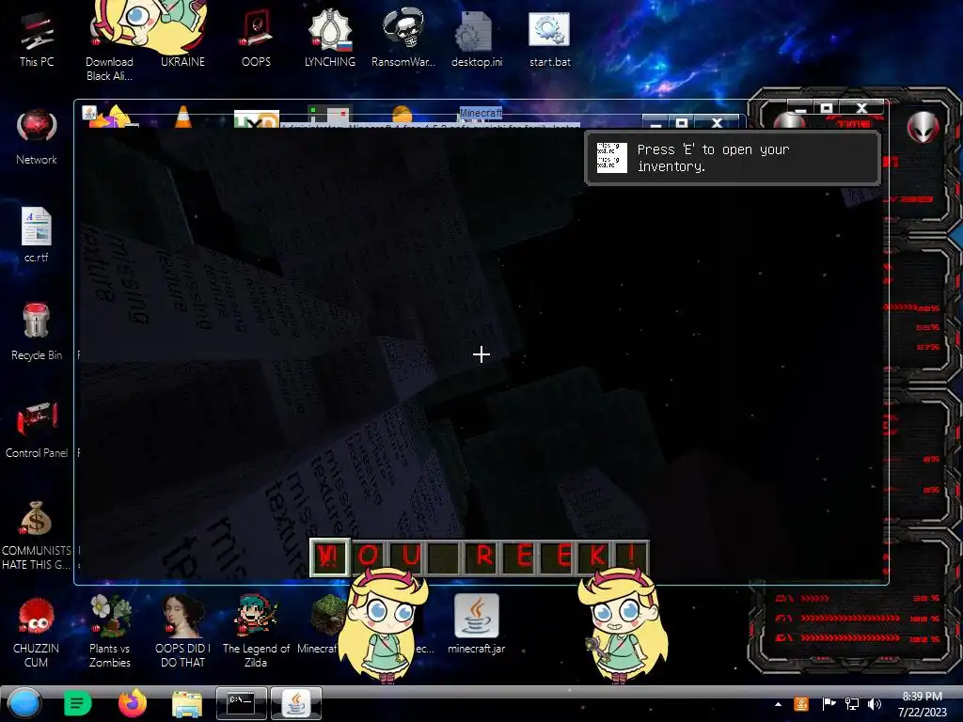The image size is (963, 722).
Task: Click the alien head gadget icon
Action: (924, 127)
